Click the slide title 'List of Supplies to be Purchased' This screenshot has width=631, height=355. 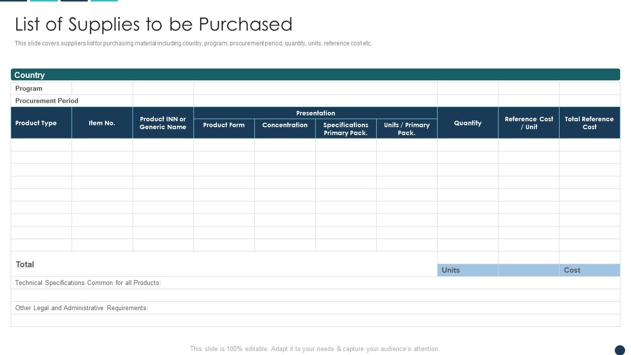[153, 24]
